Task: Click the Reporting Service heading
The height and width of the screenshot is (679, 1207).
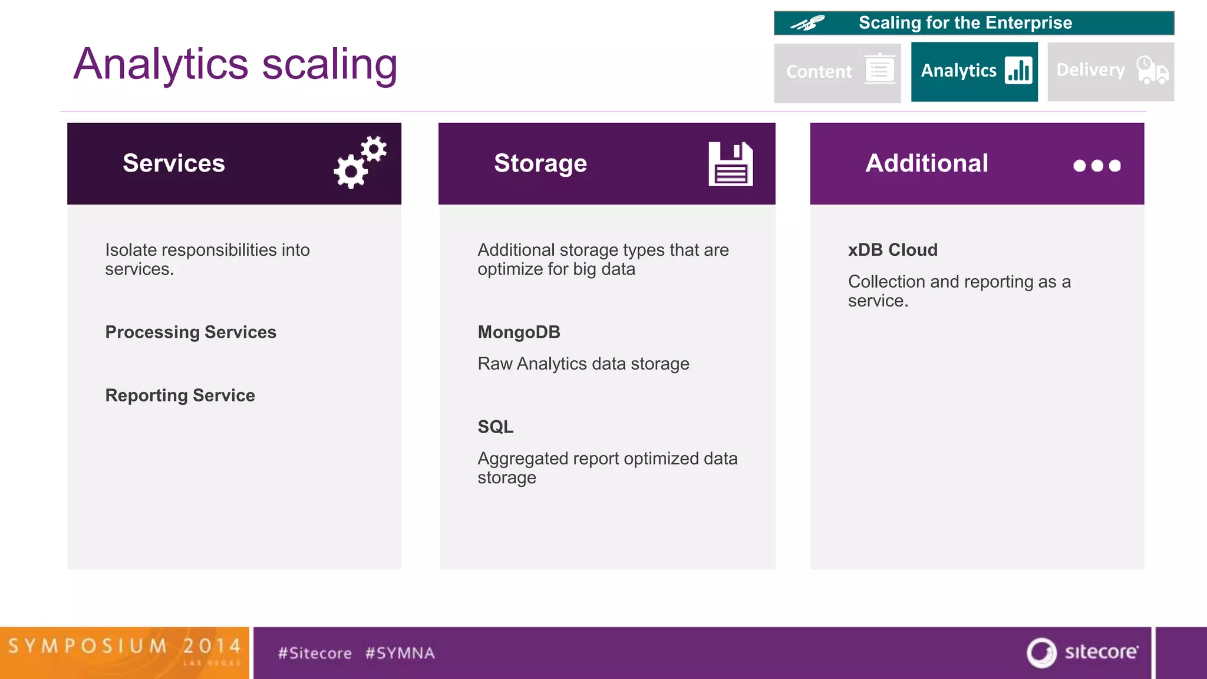Action: click(180, 395)
